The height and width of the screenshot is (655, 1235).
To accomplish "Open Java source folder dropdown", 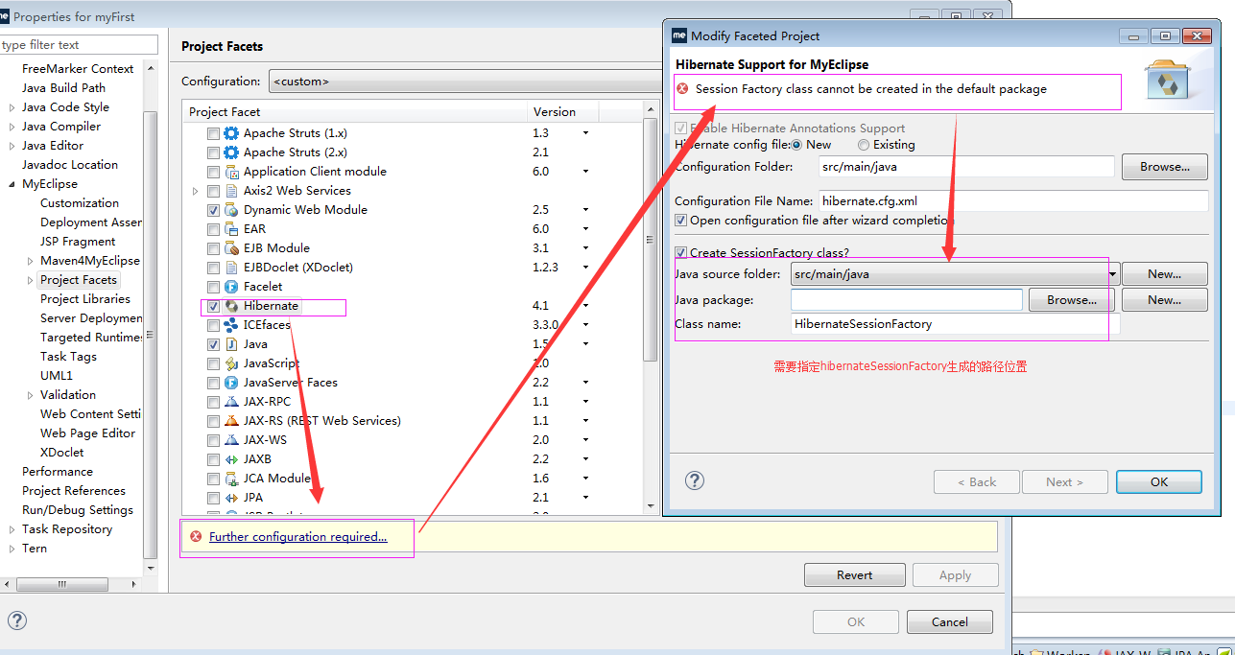I will click(x=1113, y=274).
